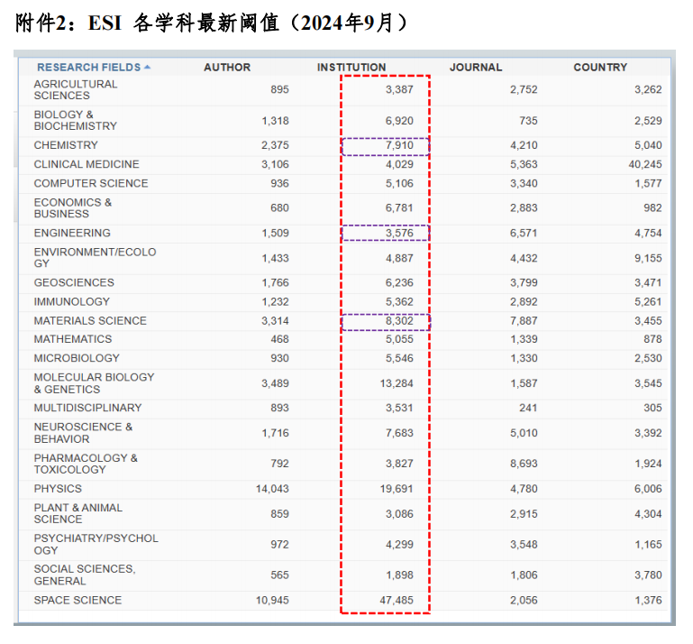Select the SOCIAL SCIENCES, GENERAL row

[85, 575]
